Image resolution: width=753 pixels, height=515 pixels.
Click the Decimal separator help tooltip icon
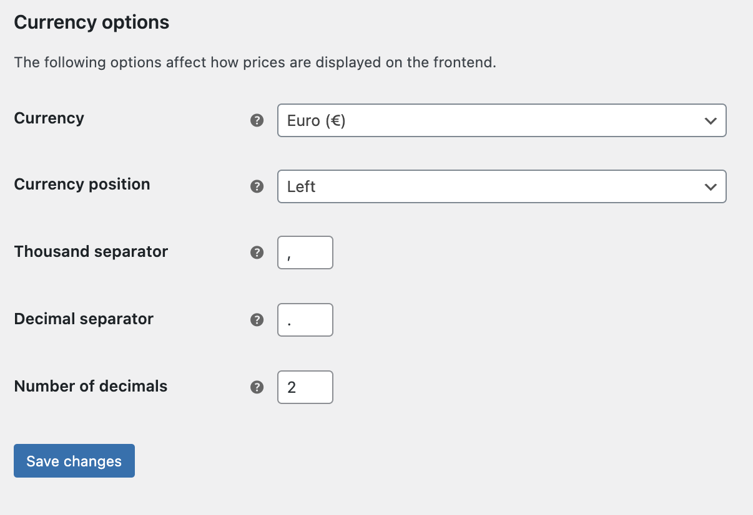257,320
